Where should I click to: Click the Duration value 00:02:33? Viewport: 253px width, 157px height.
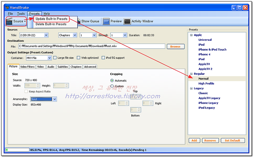pos(149,35)
